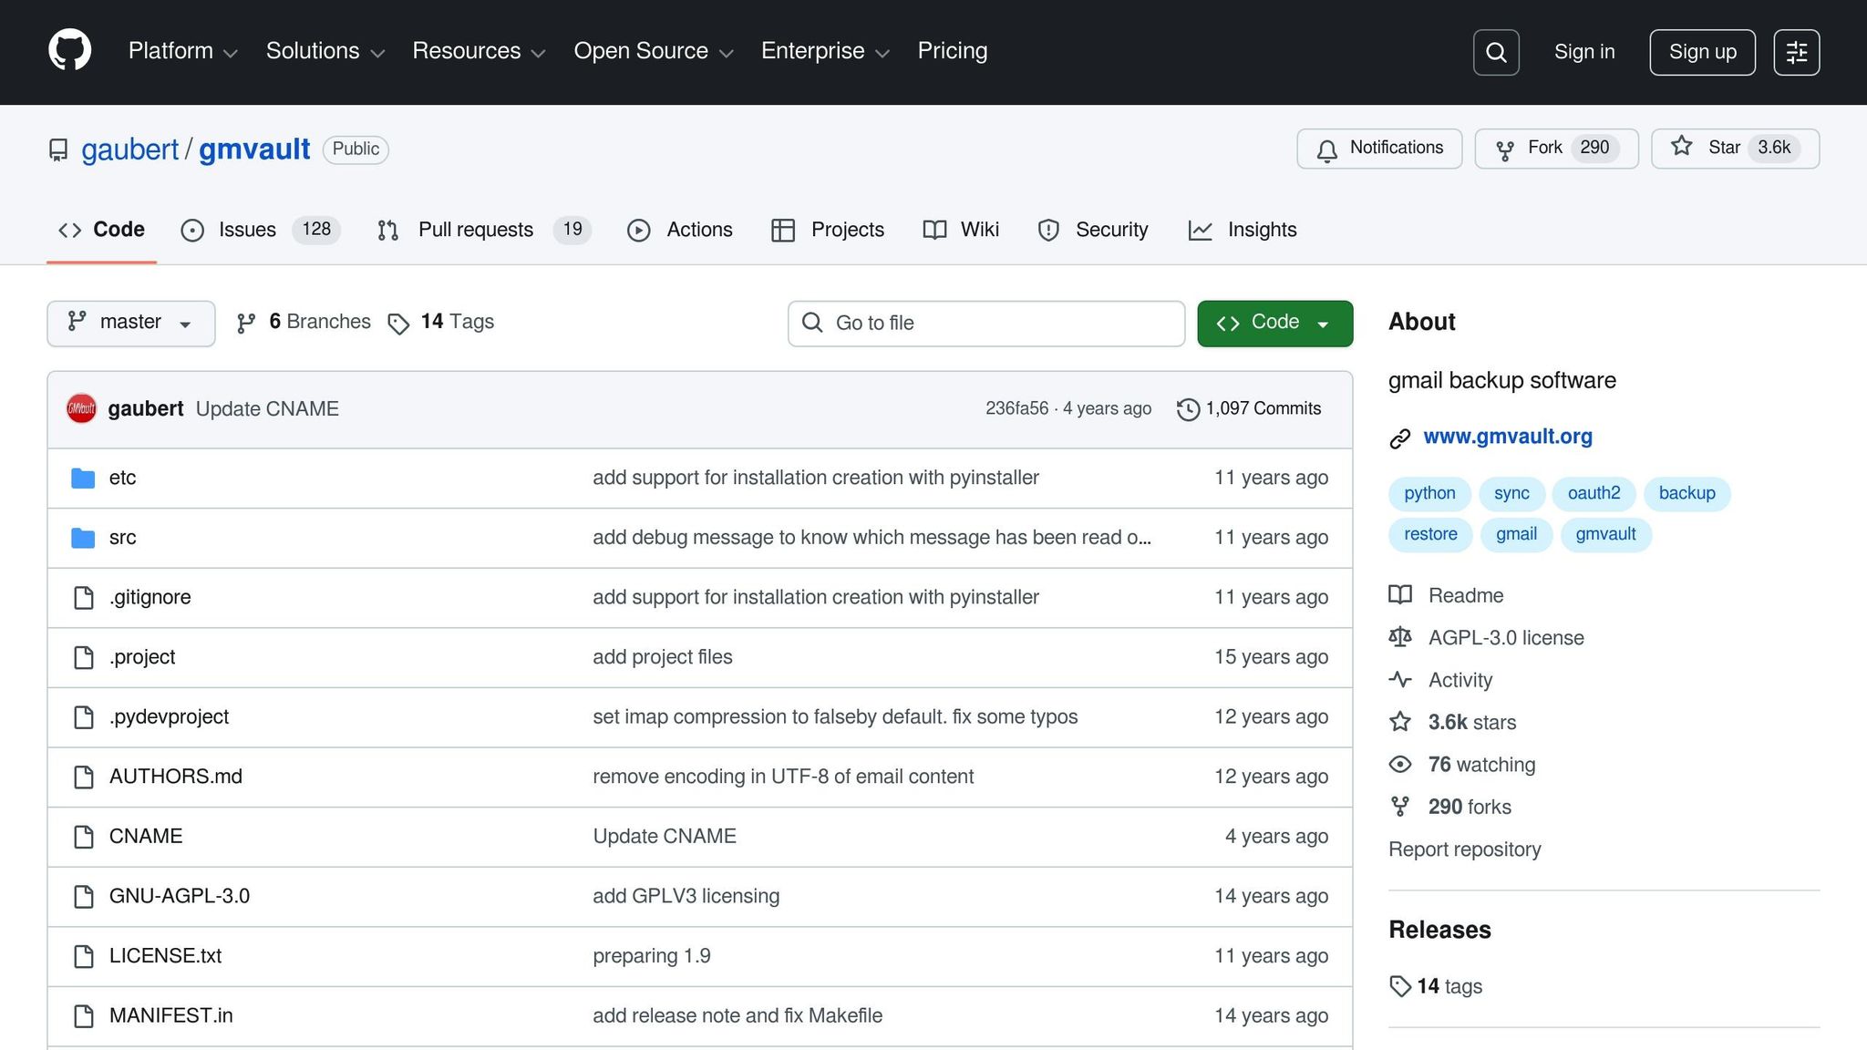Image resolution: width=1867 pixels, height=1050 pixels.
Task: Focus the Go to file search field
Action: click(x=985, y=323)
